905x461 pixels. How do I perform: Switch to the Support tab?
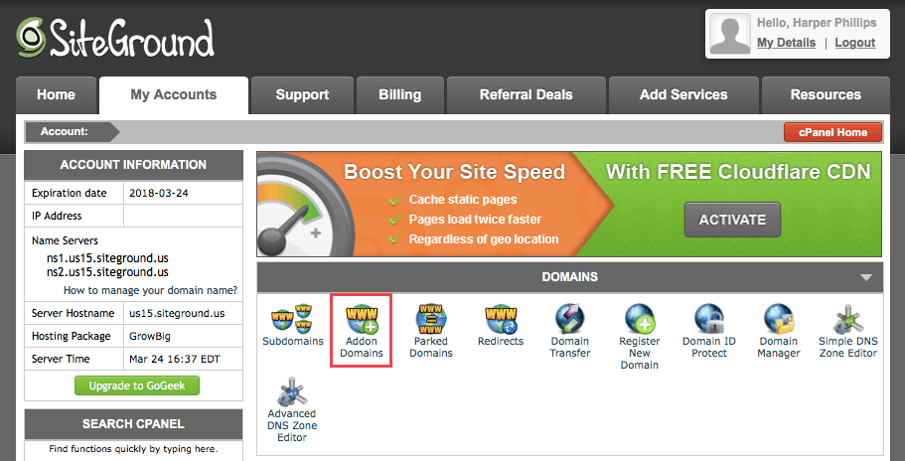302,95
